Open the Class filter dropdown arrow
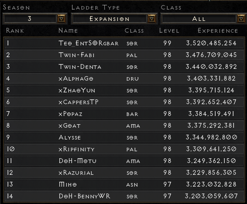The height and width of the screenshot is (204, 247). tap(241, 19)
